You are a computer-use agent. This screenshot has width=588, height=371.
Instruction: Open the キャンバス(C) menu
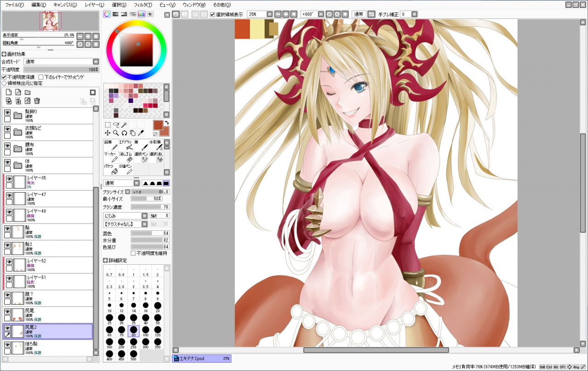pos(65,5)
